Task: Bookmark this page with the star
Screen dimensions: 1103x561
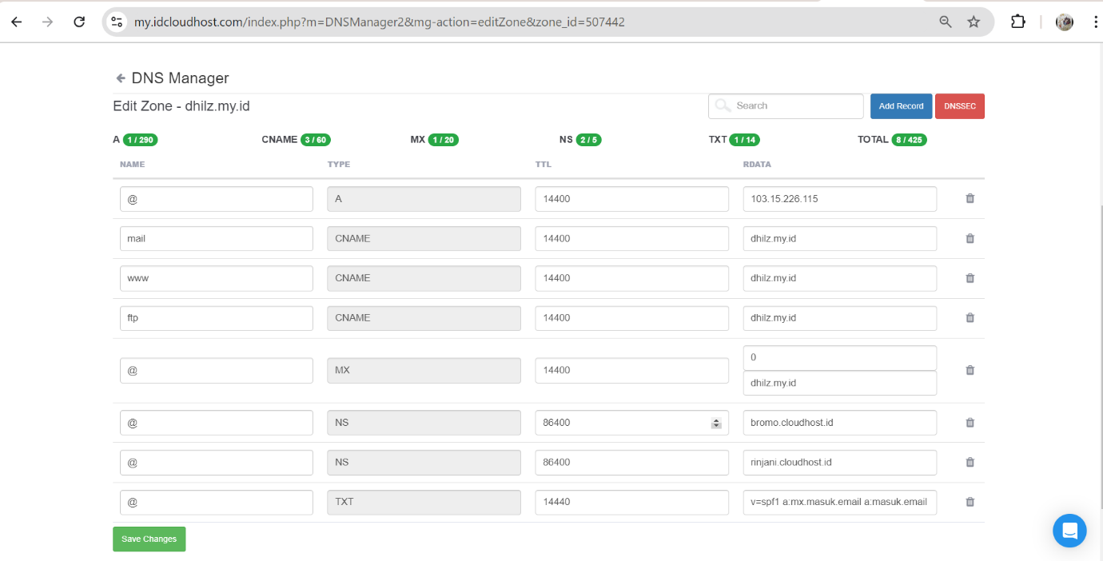Action: (x=974, y=22)
